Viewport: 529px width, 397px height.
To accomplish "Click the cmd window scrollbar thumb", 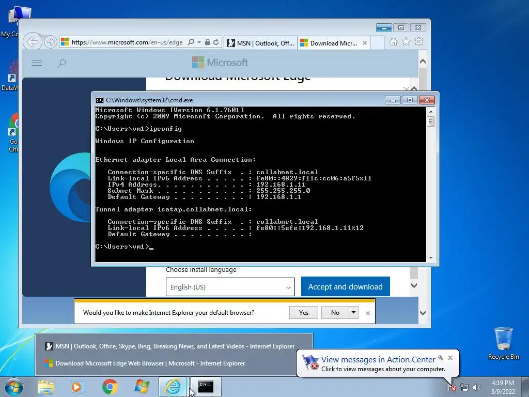I will [x=430, y=121].
